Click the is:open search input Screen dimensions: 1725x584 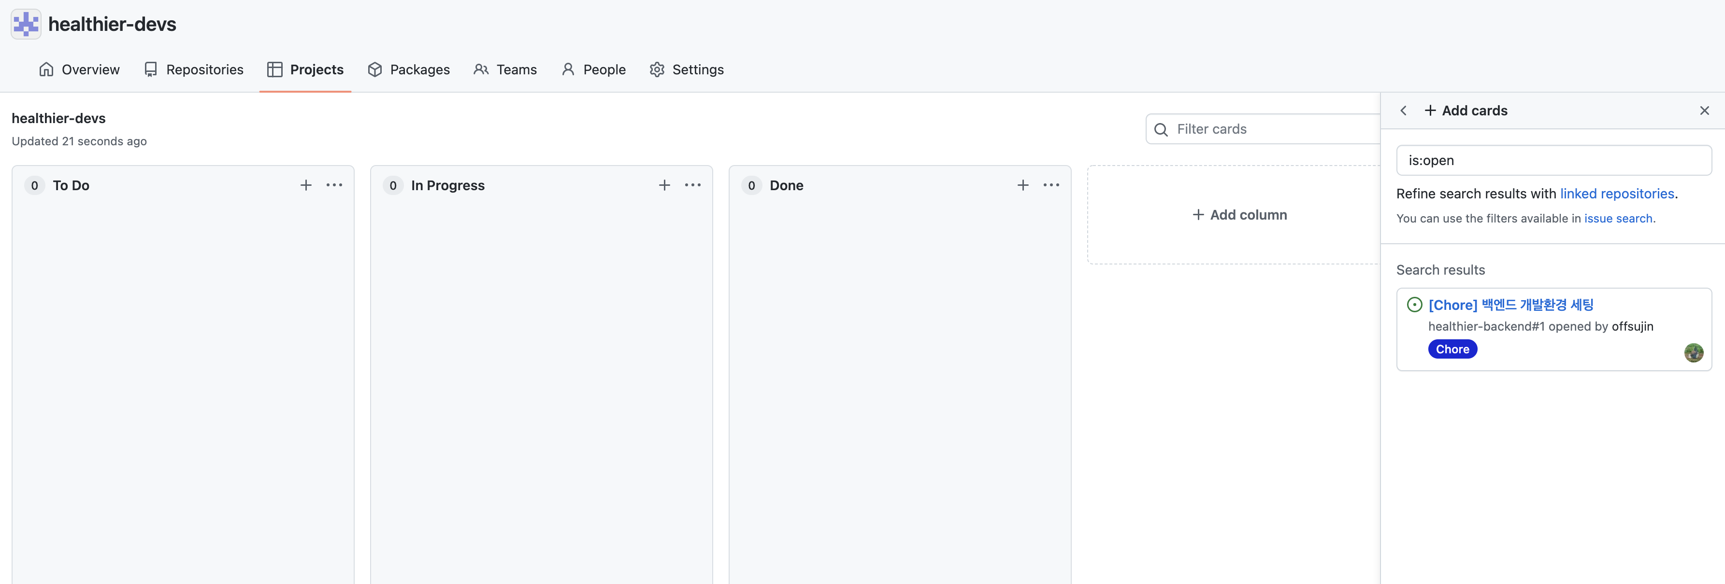pyautogui.click(x=1553, y=161)
